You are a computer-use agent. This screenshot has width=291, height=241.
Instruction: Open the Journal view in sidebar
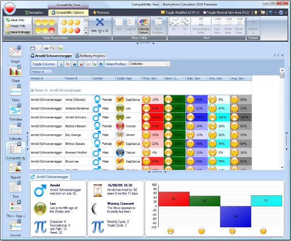point(15,228)
